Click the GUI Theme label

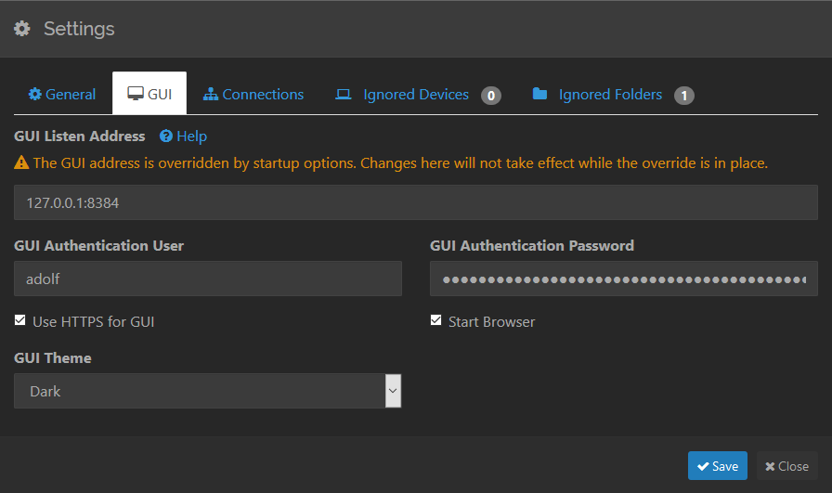pyautogui.click(x=53, y=358)
